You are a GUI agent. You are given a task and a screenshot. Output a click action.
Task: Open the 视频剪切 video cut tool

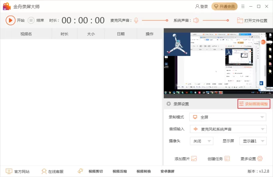click(96, 172)
